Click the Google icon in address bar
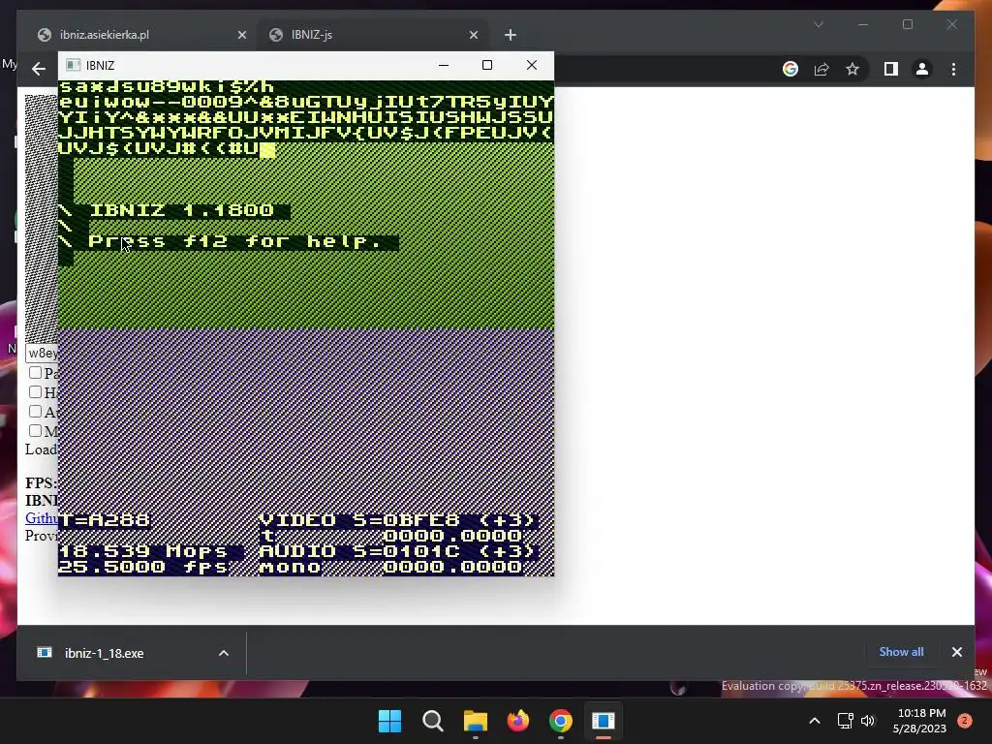This screenshot has height=744, width=992. 790,69
